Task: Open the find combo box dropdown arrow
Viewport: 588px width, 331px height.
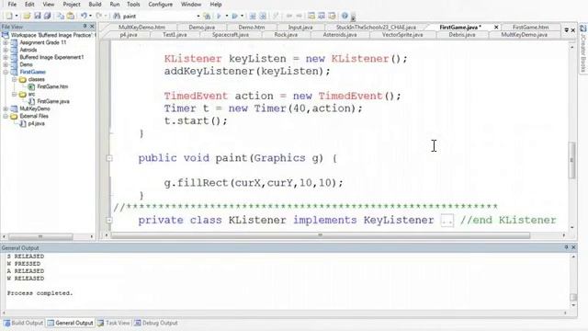Action: click(x=198, y=17)
